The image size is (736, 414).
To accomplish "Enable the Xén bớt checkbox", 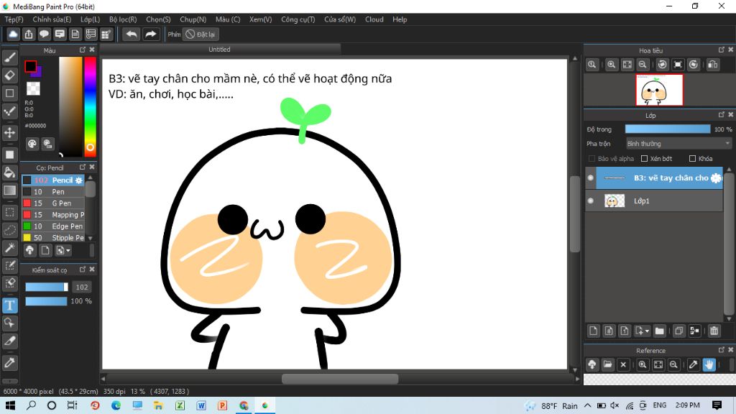I will [645, 159].
